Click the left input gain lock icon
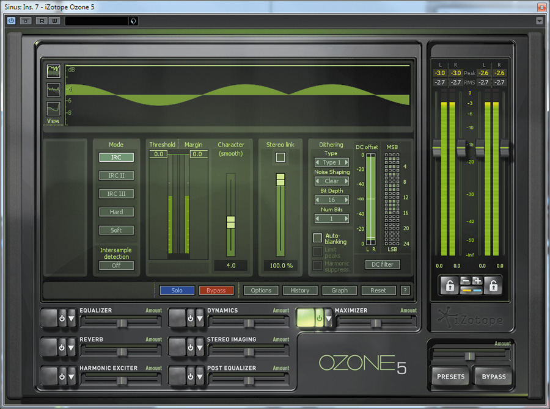The height and width of the screenshot is (409, 550). tap(450, 286)
